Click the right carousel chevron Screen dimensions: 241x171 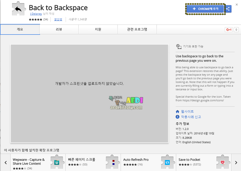(236, 162)
